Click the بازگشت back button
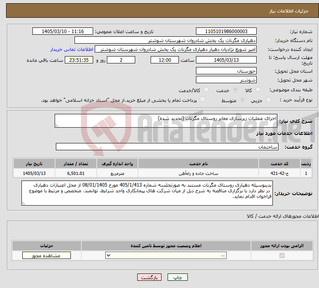Screen dimensions: 319x288 149,277
